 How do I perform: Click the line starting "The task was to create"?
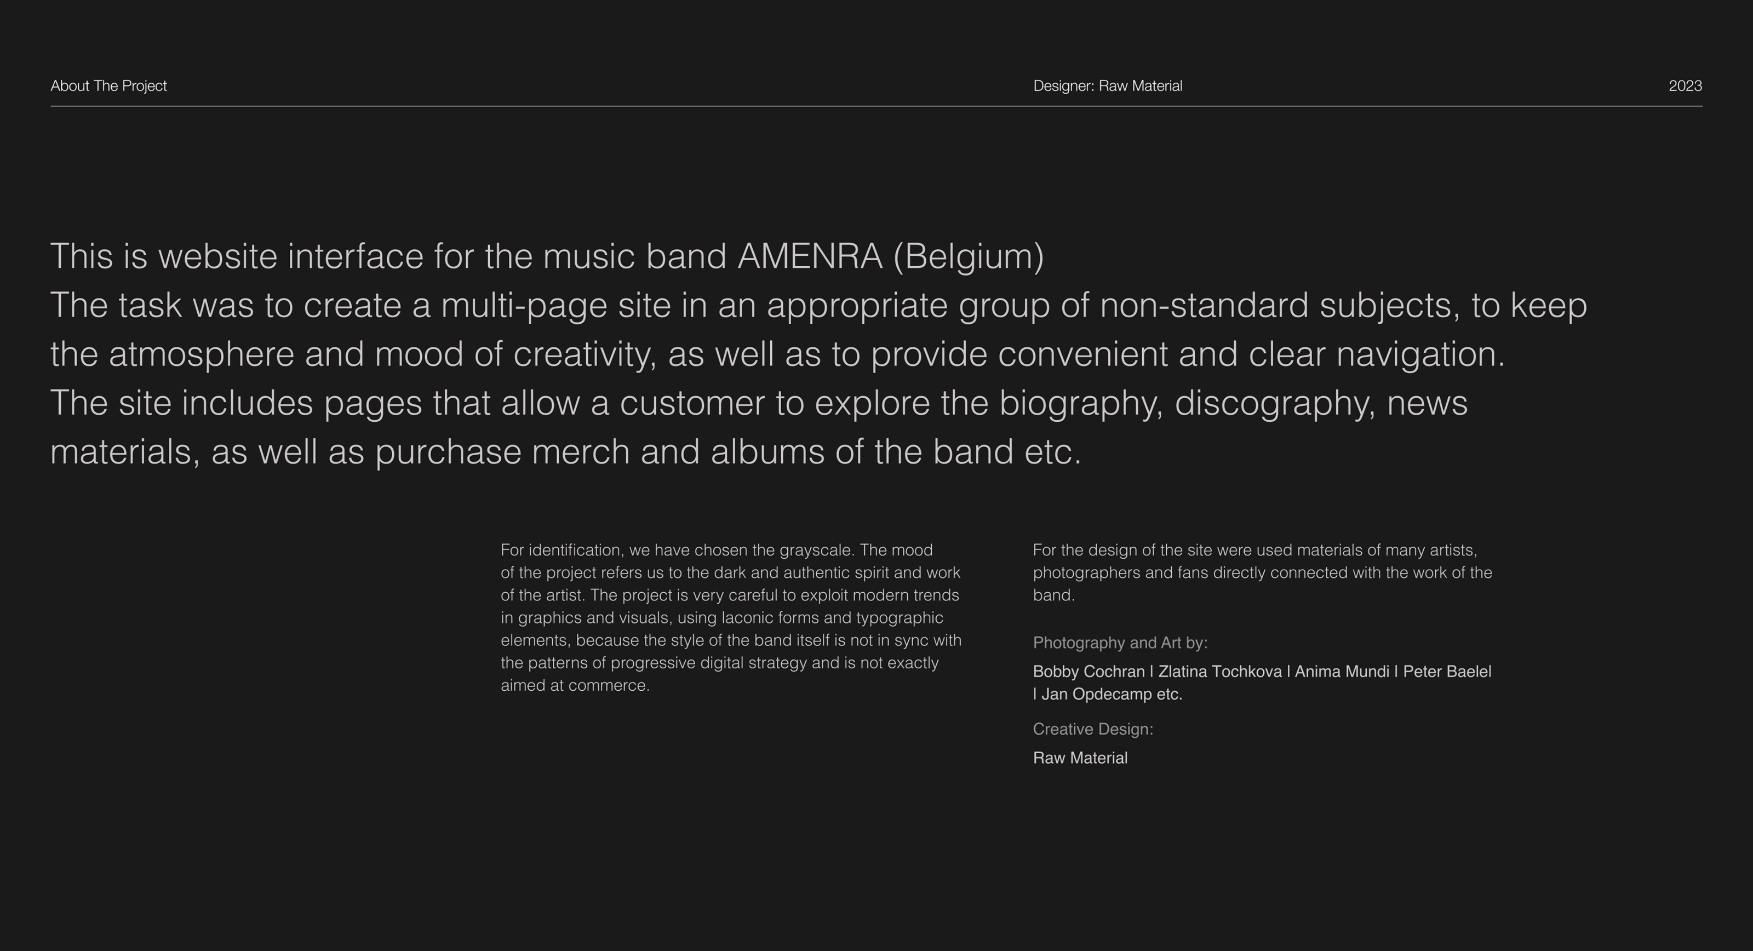coord(818,306)
